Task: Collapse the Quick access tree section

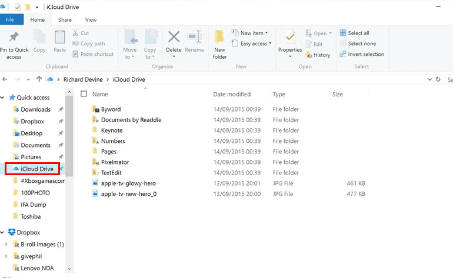Action: pos(4,98)
